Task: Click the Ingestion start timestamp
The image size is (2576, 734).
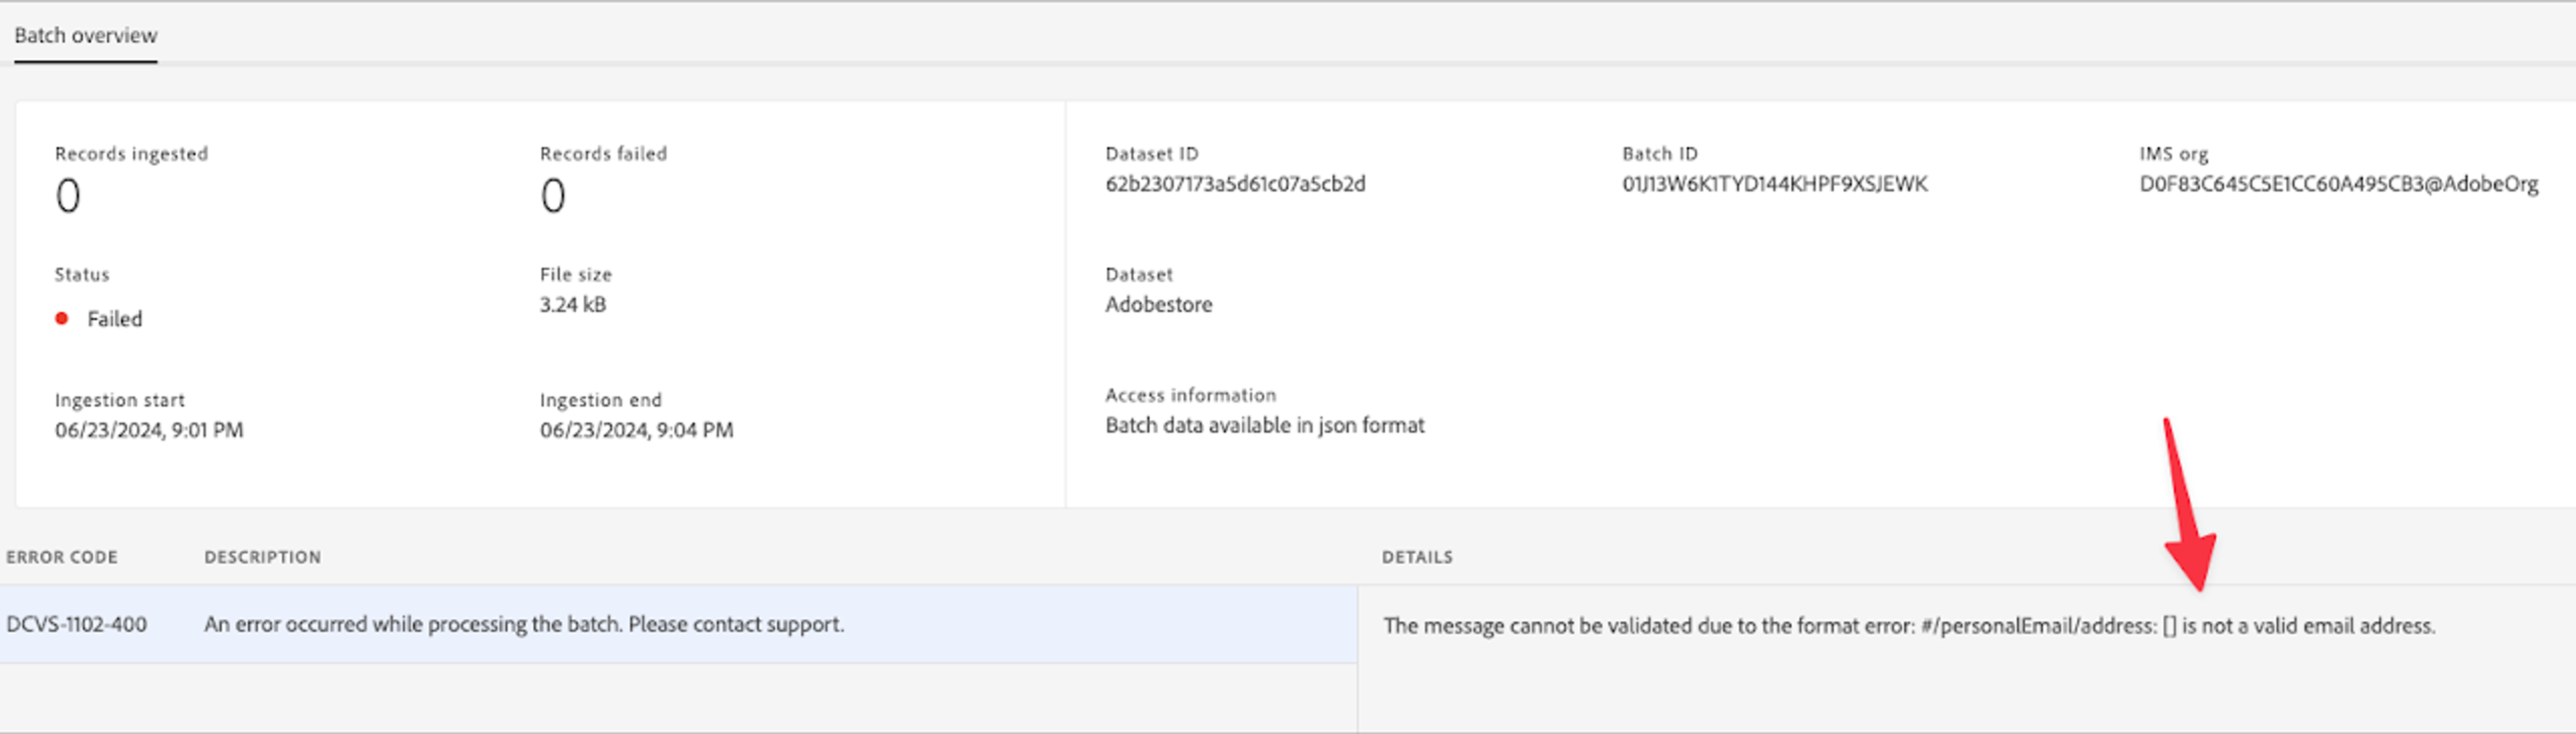Action: click(x=149, y=430)
